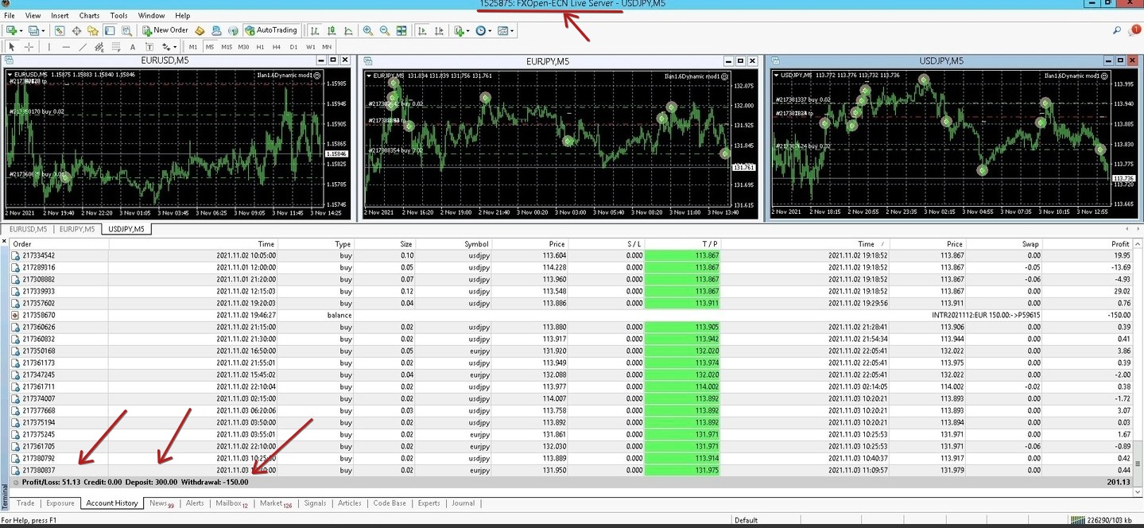
Task: Open the Experts terminal tab
Action: (429, 503)
